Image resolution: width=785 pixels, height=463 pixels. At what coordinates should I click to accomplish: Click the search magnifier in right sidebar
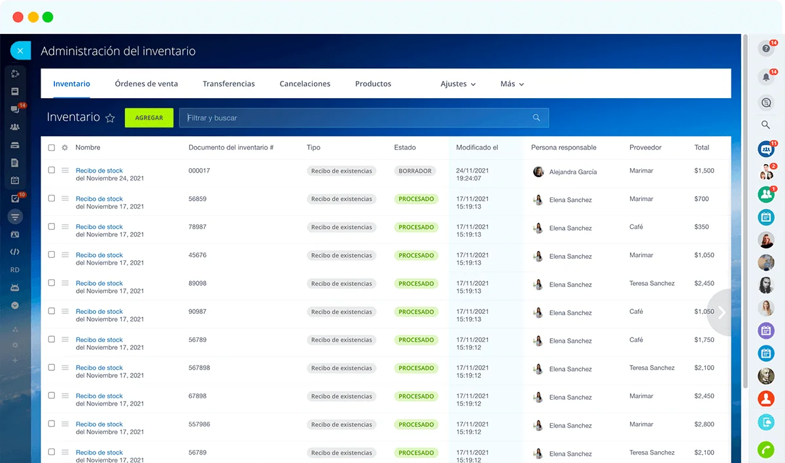766,125
